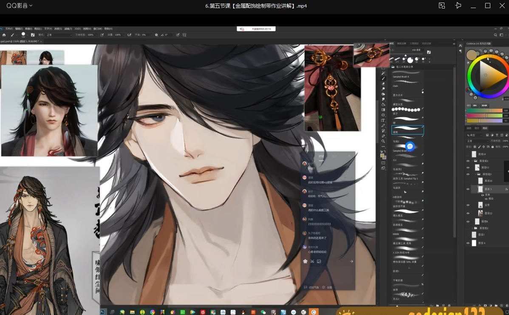This screenshot has width=509, height=315.
Task: Enable airbrush build-up icon
Action: [129, 35]
